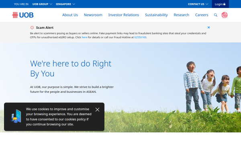The width and height of the screenshot is (241, 150).
Task: Click the cookies policy notice text
Action: point(59,117)
